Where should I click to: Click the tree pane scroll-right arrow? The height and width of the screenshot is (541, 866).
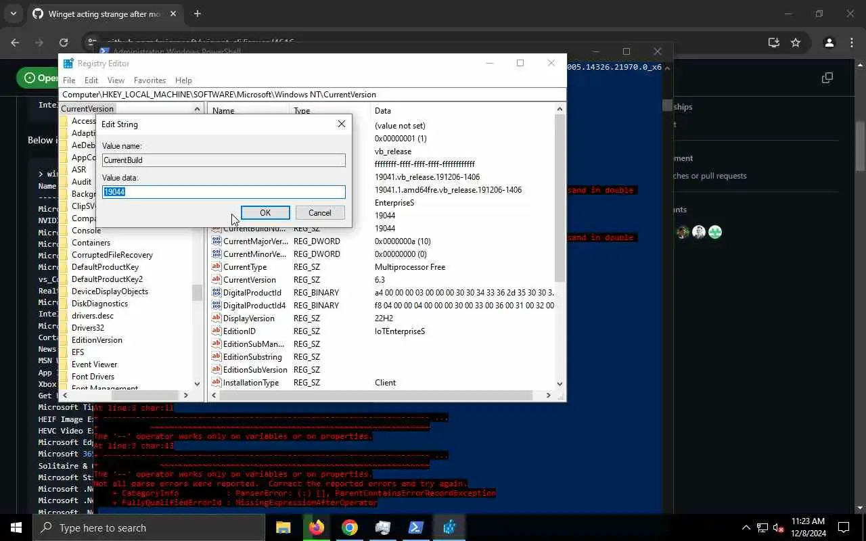(x=185, y=395)
